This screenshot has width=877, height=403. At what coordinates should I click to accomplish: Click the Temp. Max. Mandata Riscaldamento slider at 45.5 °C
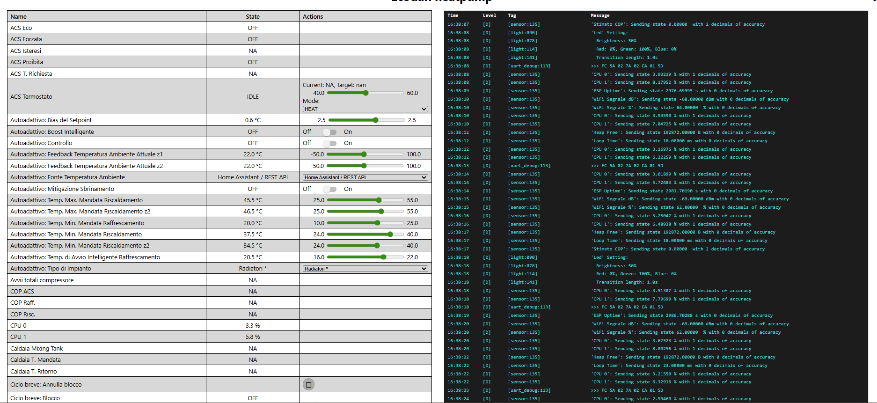tap(365, 200)
